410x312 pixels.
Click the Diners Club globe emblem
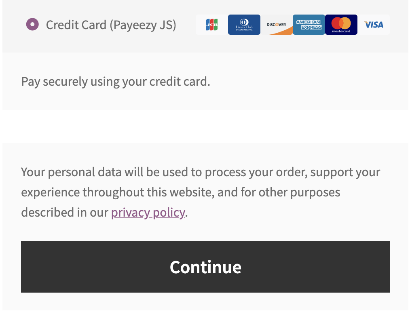[244, 21]
